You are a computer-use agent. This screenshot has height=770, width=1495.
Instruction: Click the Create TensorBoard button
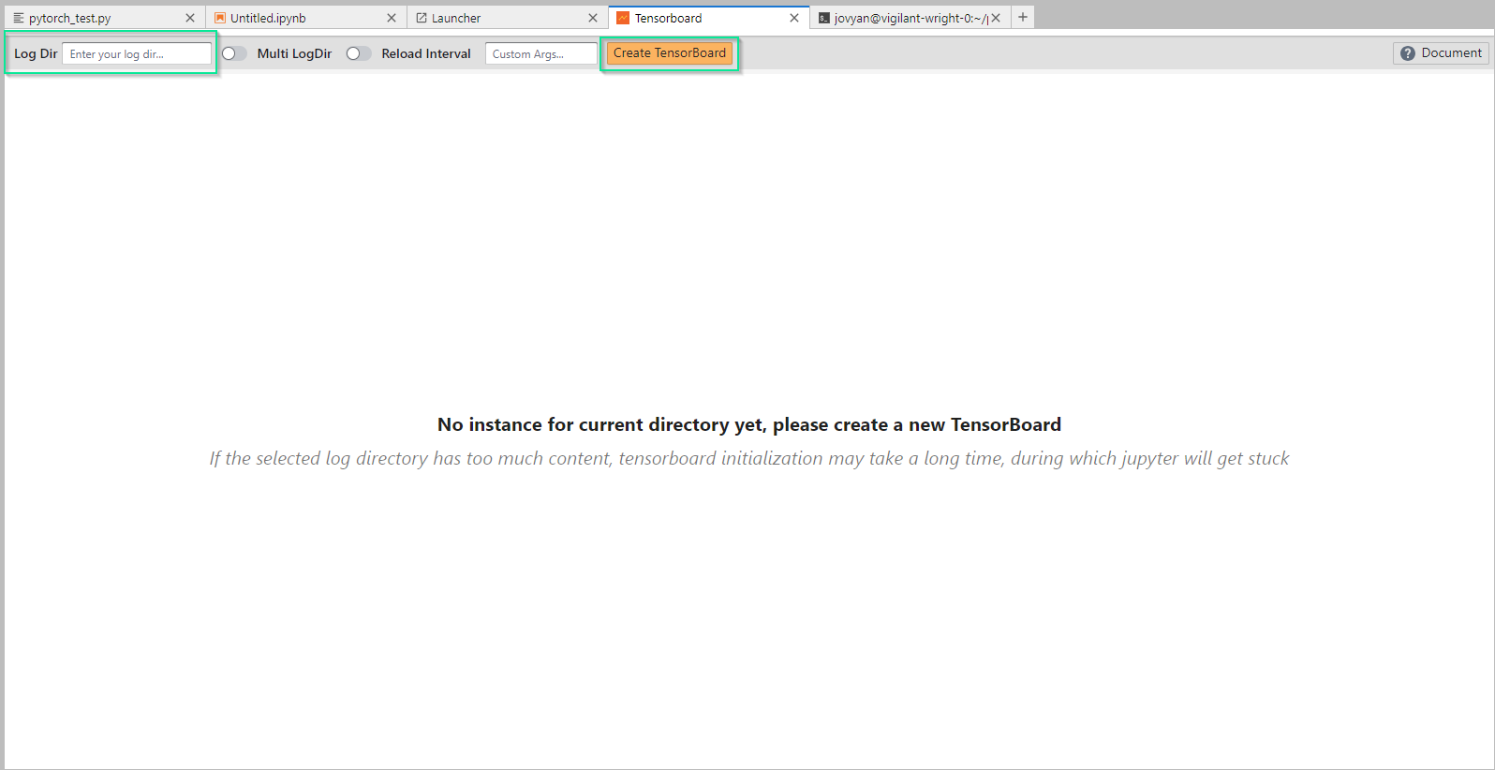point(670,53)
